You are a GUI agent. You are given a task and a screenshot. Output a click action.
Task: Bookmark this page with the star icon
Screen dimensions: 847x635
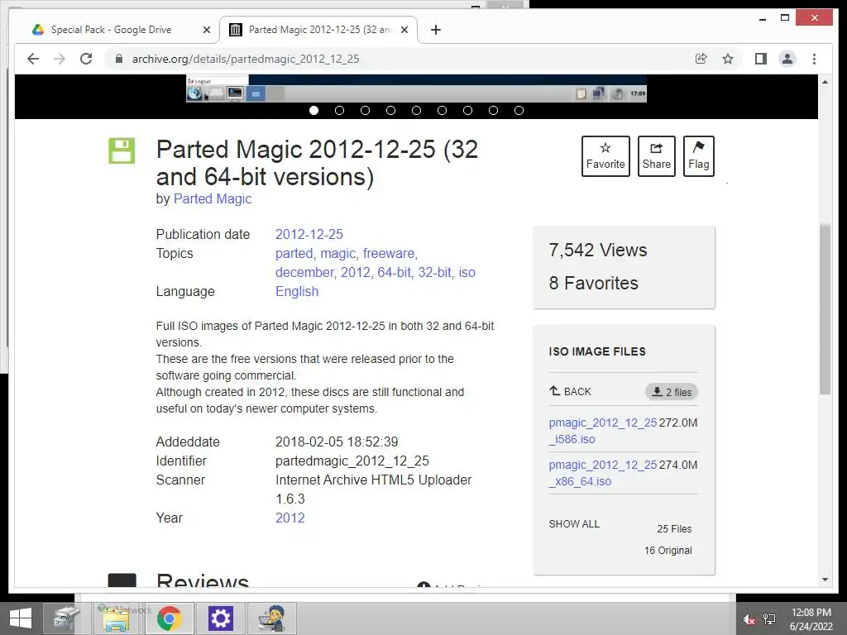[728, 59]
